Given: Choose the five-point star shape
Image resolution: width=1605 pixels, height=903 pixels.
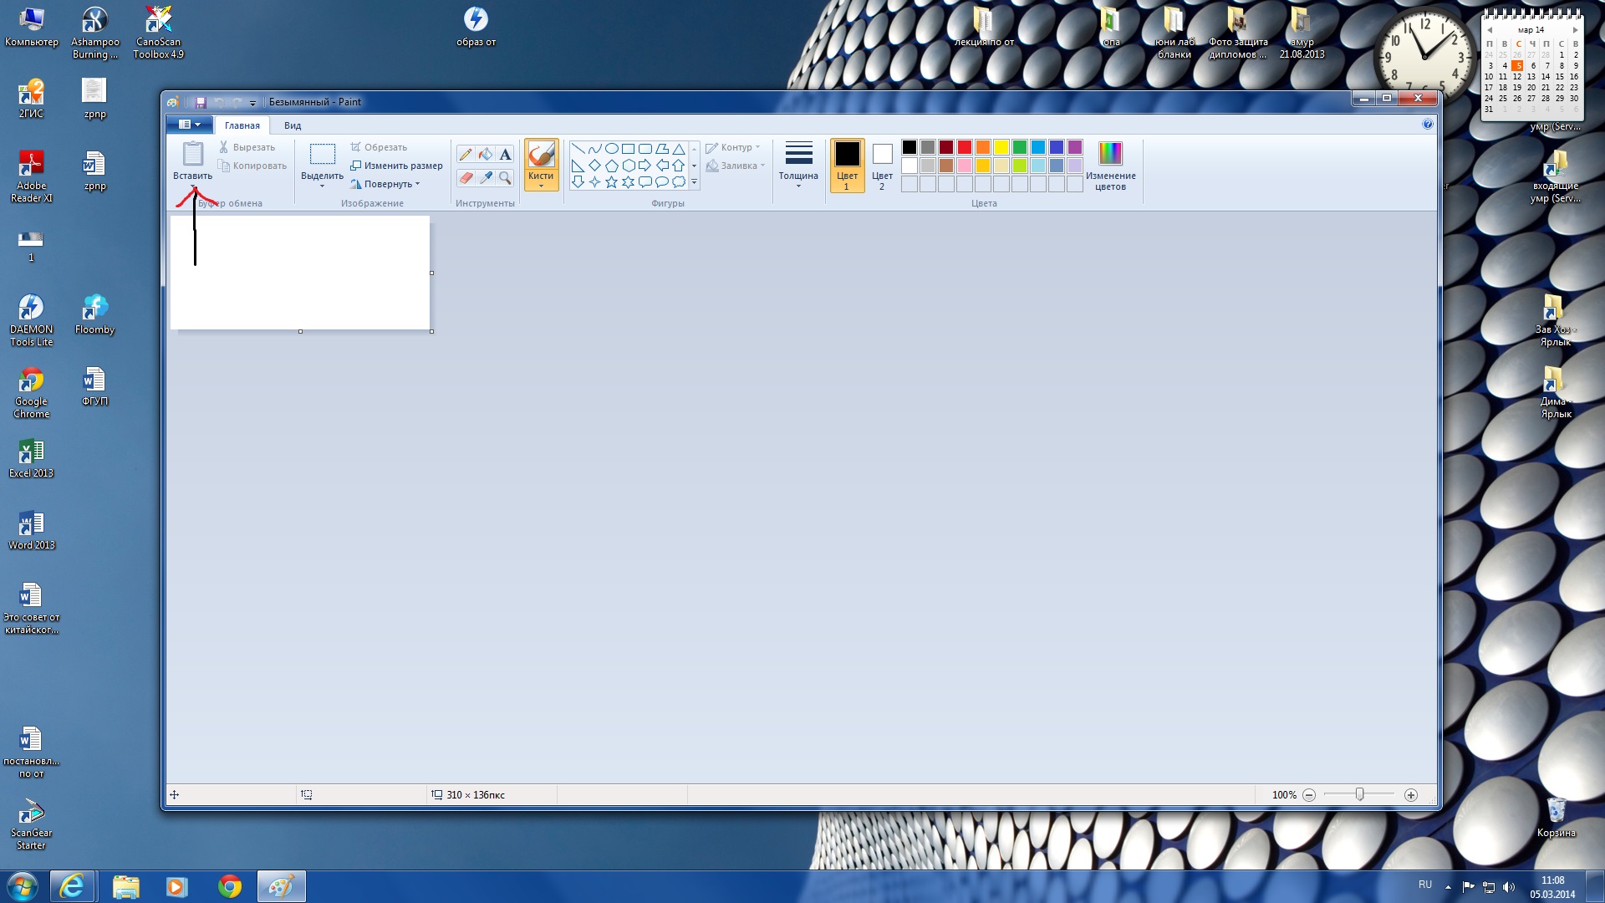Looking at the screenshot, I should pyautogui.click(x=611, y=181).
